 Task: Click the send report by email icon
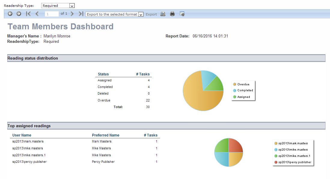pyautogui.click(x=182, y=14)
